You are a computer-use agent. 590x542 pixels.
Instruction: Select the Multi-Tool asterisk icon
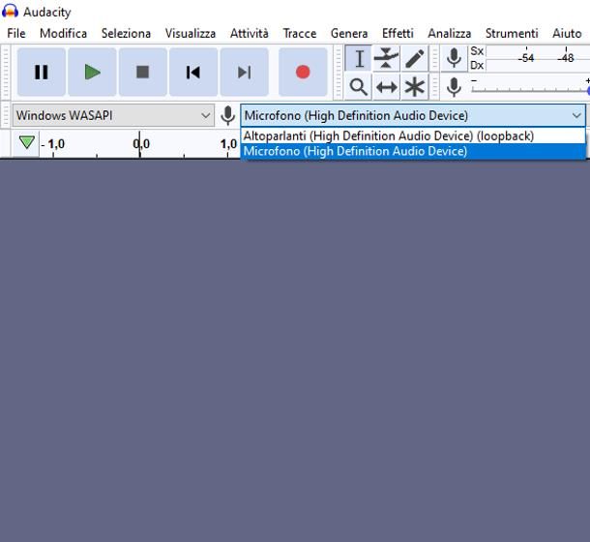(414, 87)
